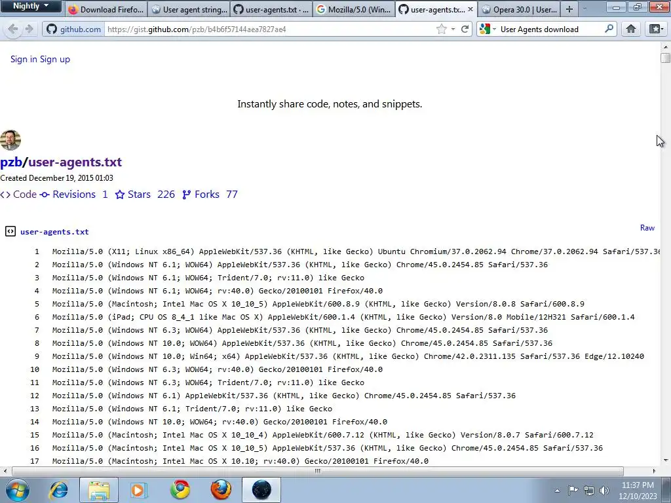Switch to the Mozilla/5.0 Google search tab
This screenshot has width=671, height=503.
(354, 9)
